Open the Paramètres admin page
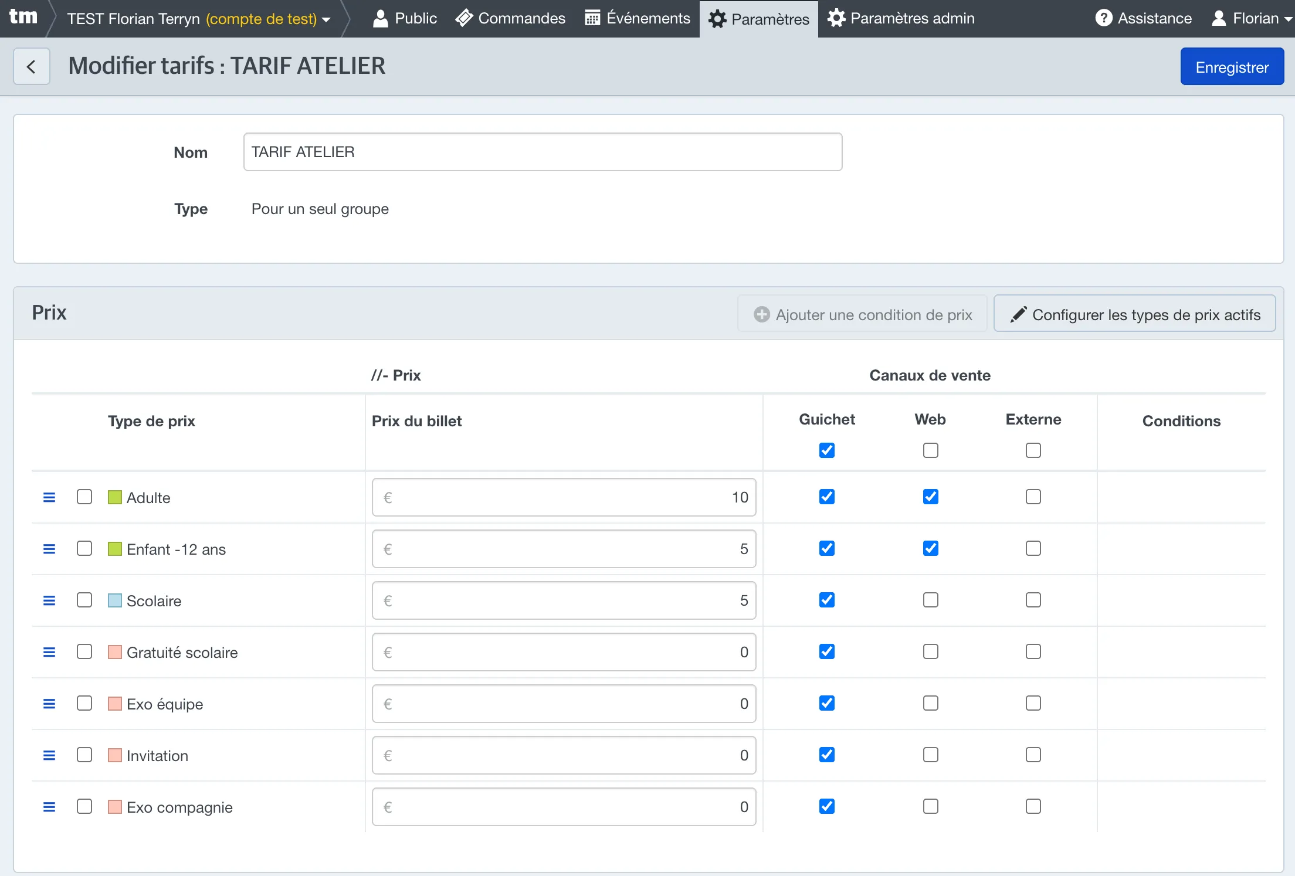Screen dimensions: 1295x876 pos(901,18)
